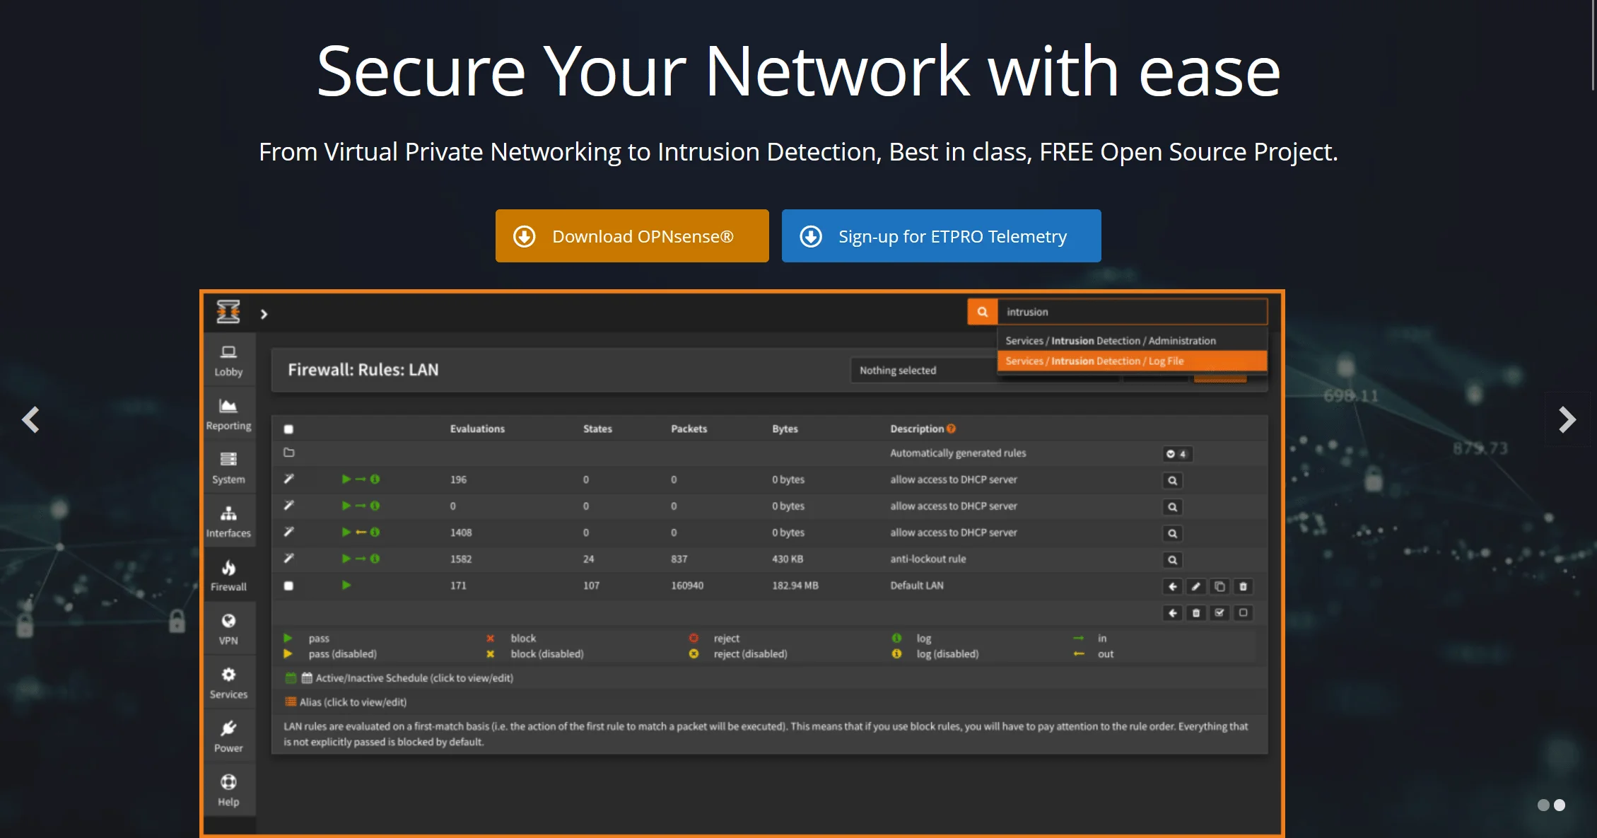Screen dimensions: 1597x838
Task: Click the States column header
Action: coord(597,429)
